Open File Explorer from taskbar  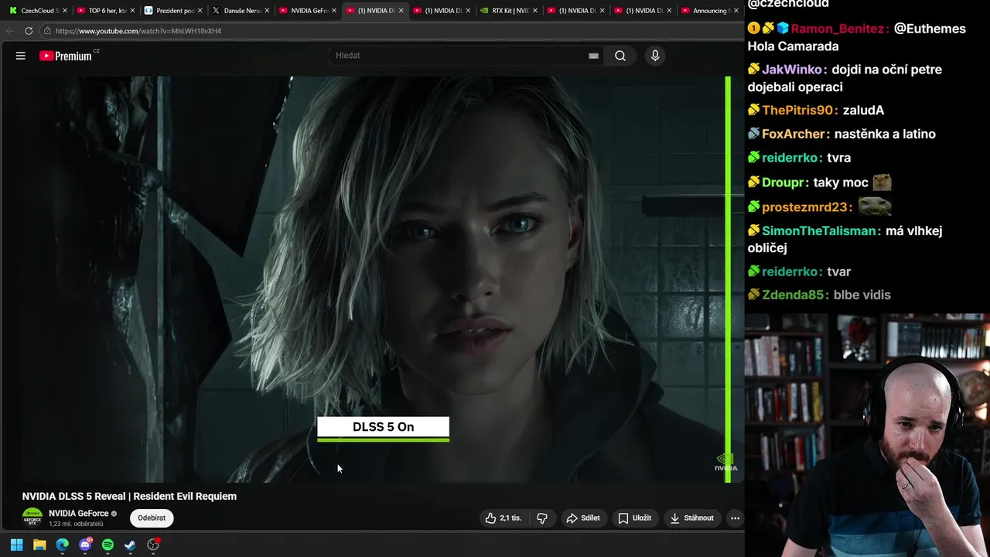[39, 545]
